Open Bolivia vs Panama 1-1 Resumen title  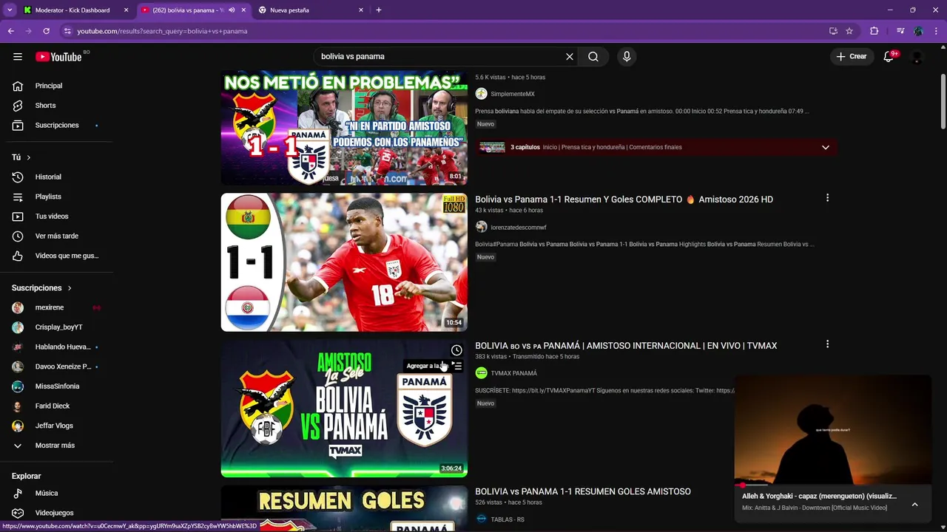(x=624, y=199)
